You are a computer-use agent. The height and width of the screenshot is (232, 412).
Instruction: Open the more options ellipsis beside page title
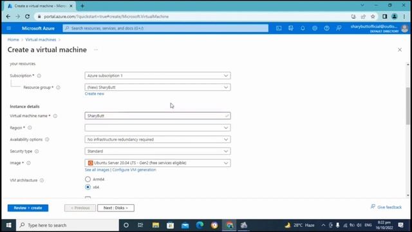(x=96, y=50)
